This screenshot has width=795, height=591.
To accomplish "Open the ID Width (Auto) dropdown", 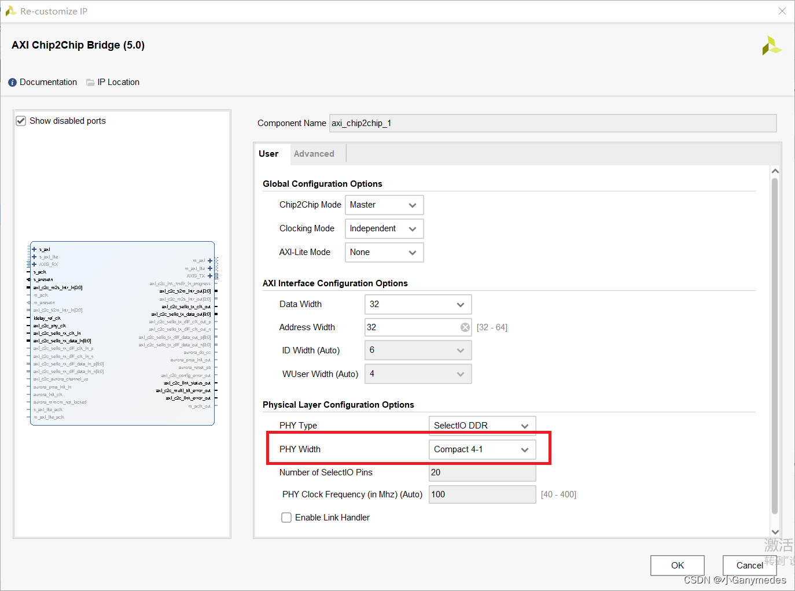I will [x=418, y=350].
